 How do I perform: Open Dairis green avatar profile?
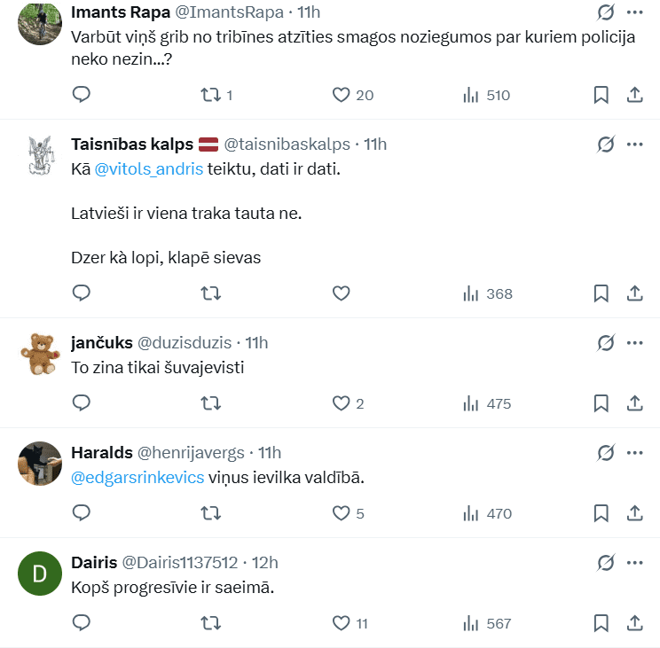pos(39,574)
